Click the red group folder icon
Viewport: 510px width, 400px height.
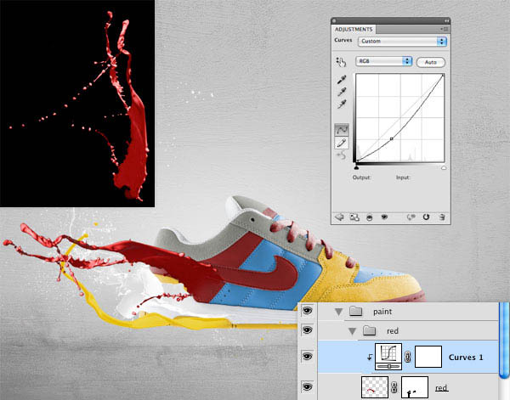click(x=370, y=331)
